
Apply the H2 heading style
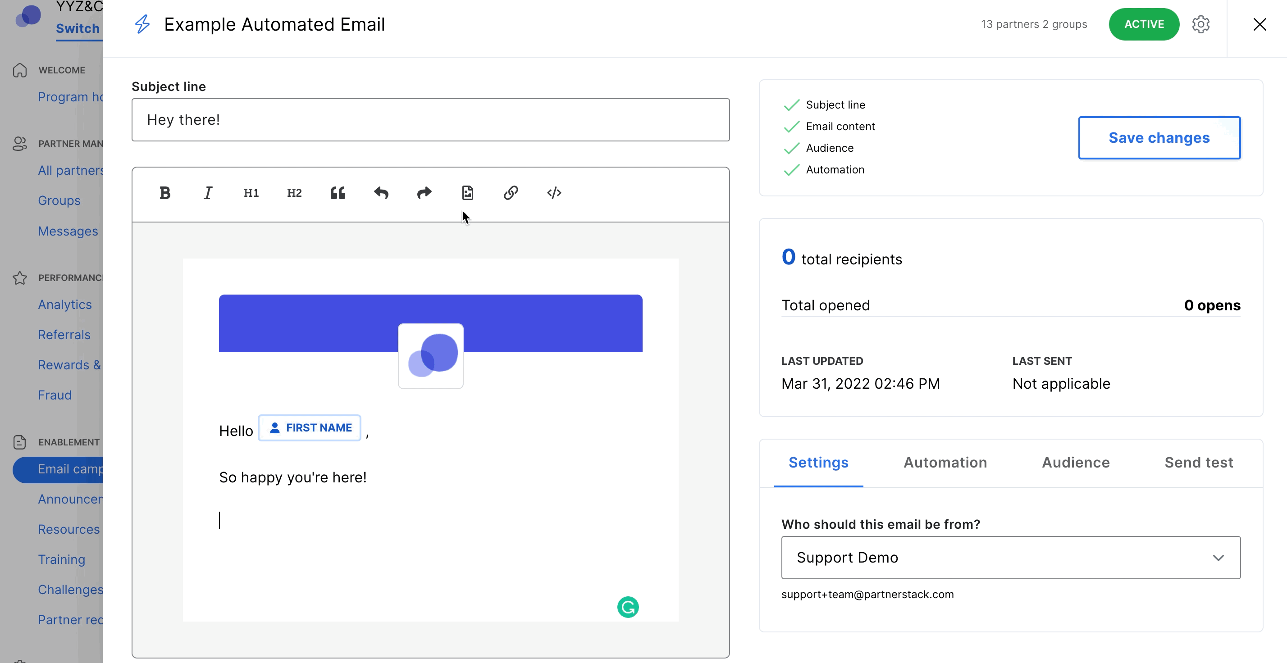tap(294, 193)
